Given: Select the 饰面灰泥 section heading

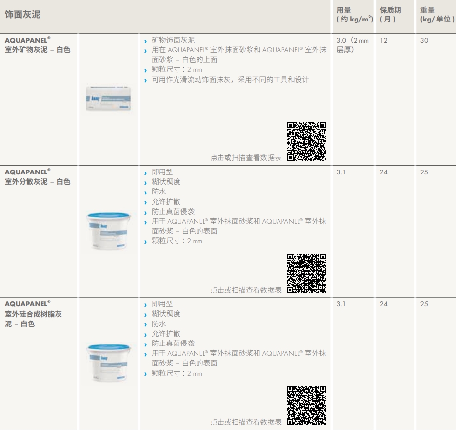Looking at the screenshot, I should [22, 14].
